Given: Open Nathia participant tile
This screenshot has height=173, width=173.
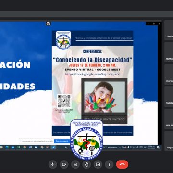Looking at the screenshot, I should point(169,52).
